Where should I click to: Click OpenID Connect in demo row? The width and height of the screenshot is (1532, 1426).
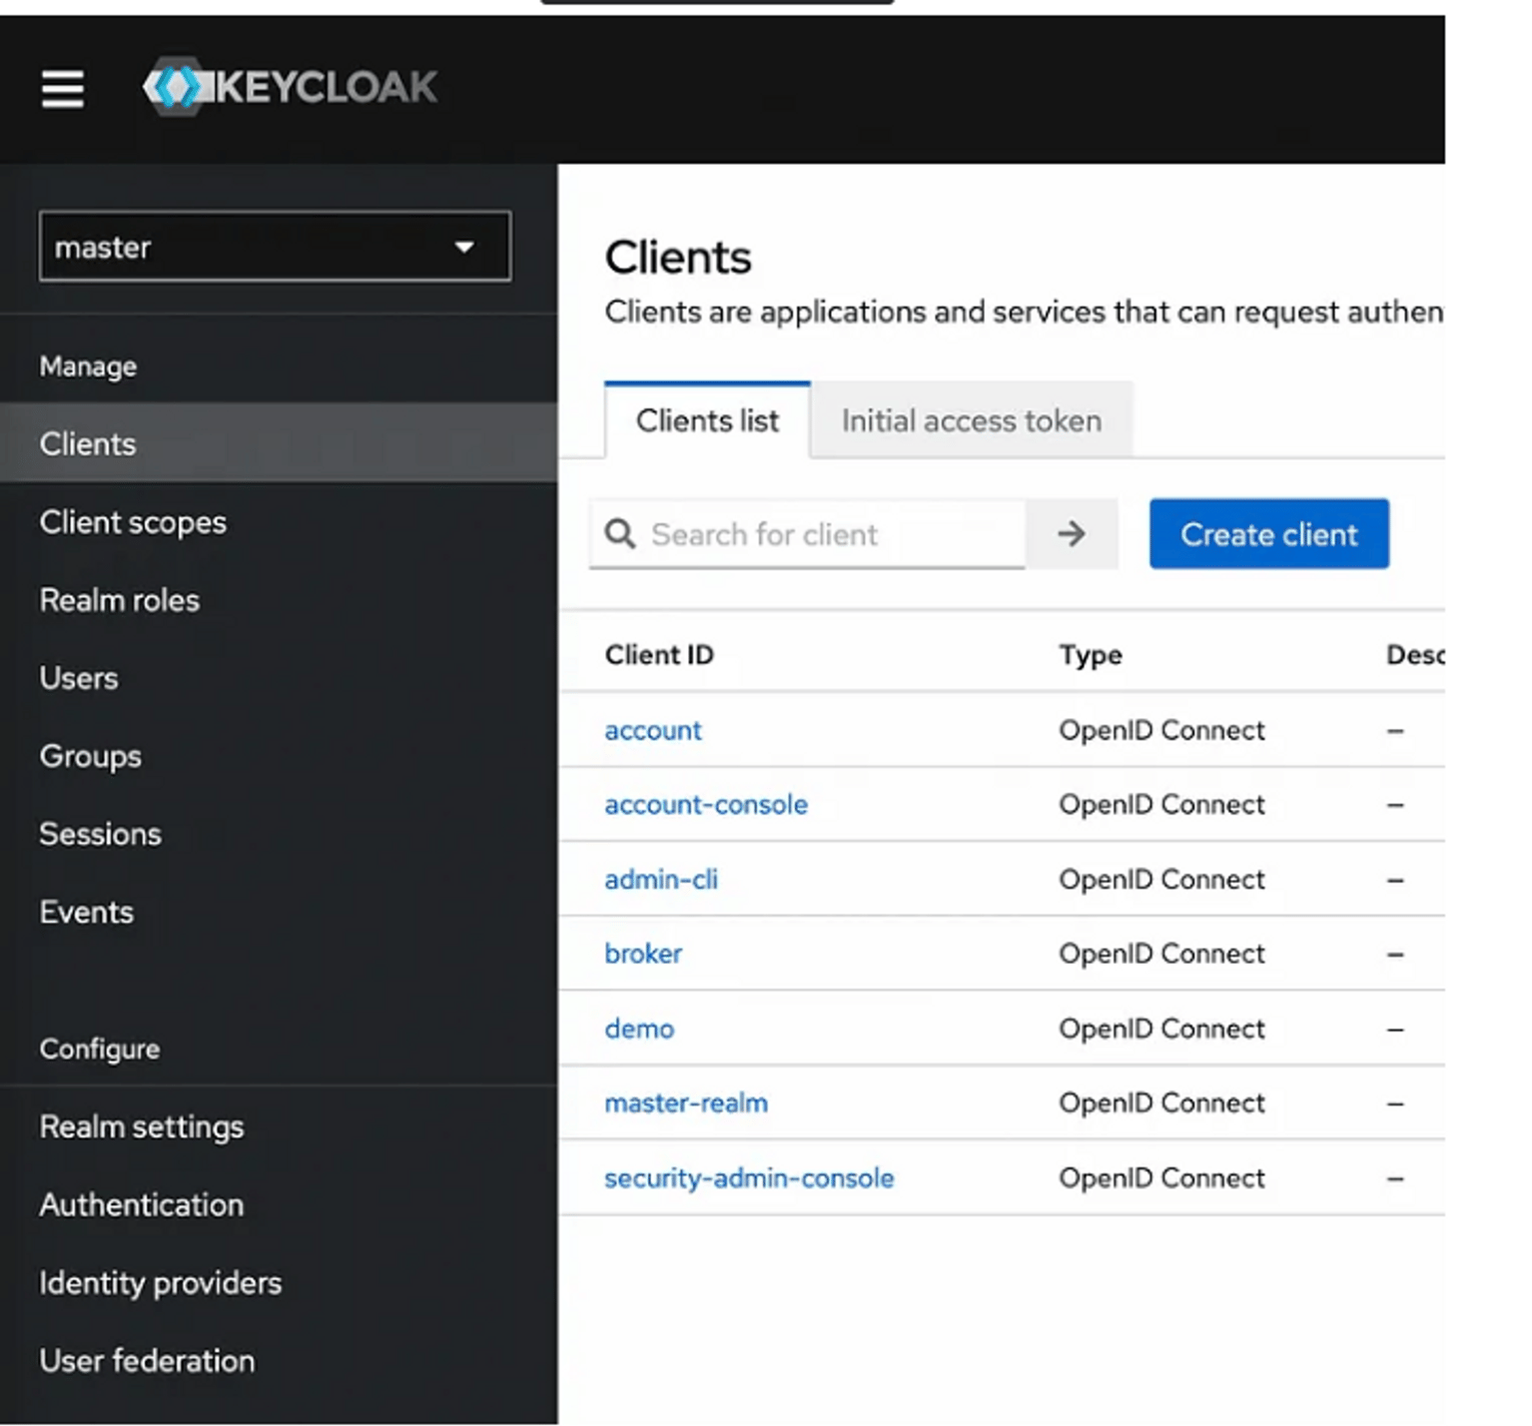pos(1161,1029)
